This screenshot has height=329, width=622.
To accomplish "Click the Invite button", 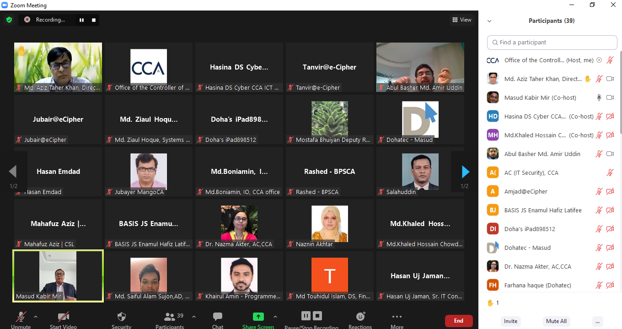I will (x=511, y=321).
